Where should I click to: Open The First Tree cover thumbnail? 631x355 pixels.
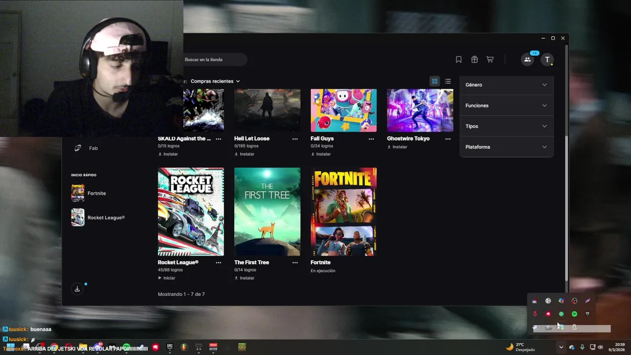pos(267,212)
